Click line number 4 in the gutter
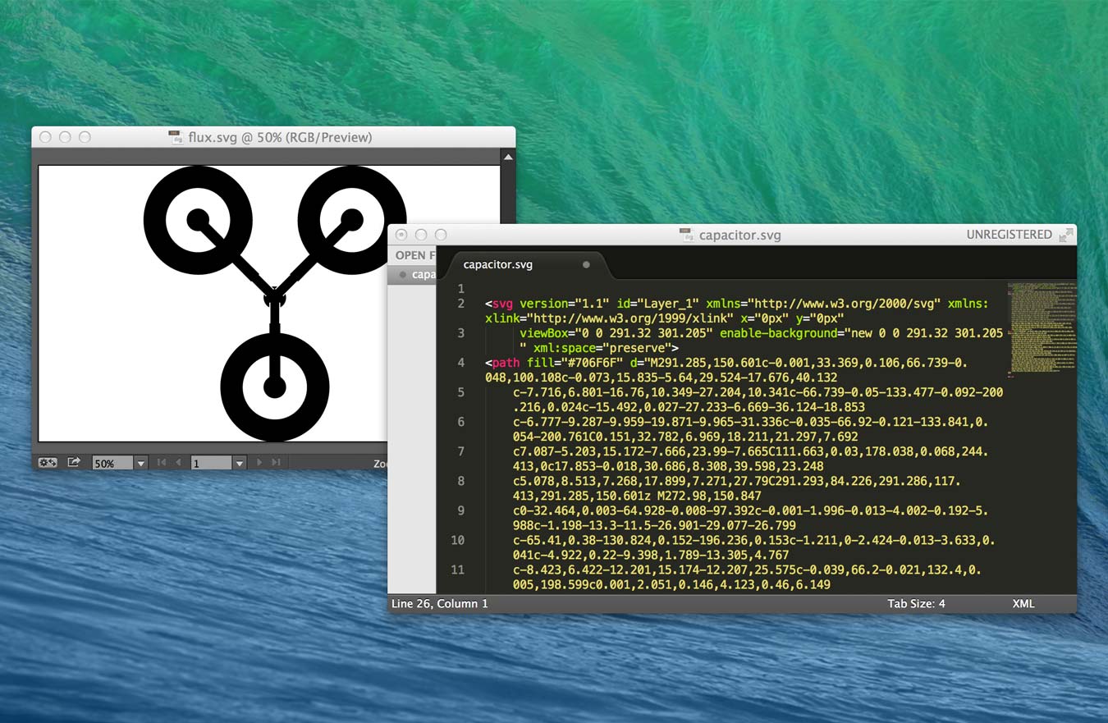The image size is (1108, 723). coord(460,363)
